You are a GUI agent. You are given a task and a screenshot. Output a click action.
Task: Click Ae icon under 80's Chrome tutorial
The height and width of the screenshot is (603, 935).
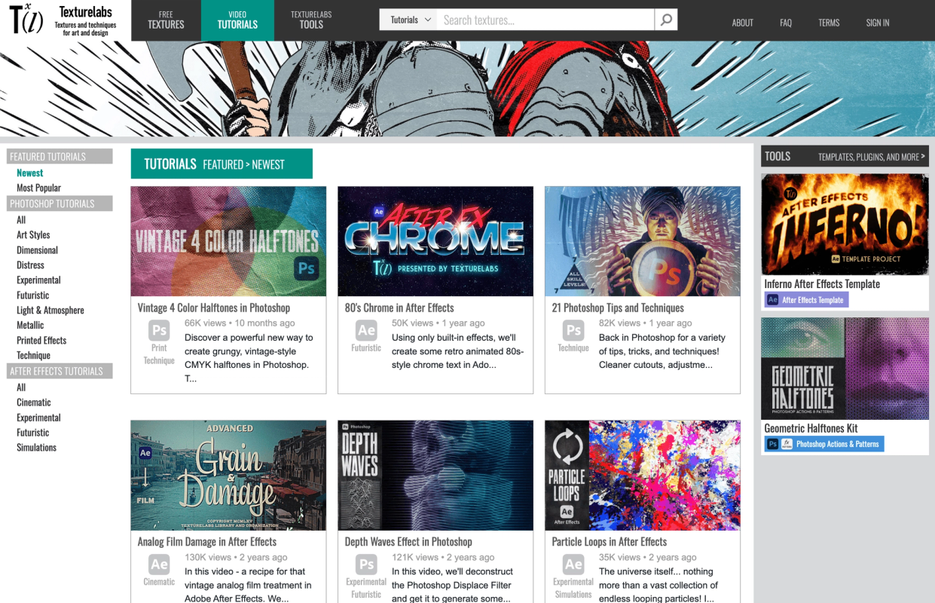366,331
